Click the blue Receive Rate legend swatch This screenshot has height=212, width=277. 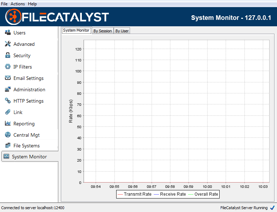pyautogui.click(x=156, y=194)
